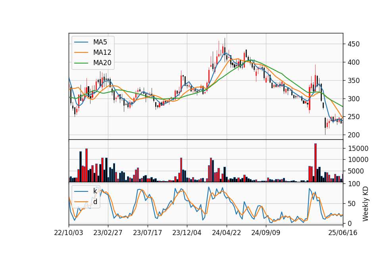Click the 300 price axis tick
Screen dimensions: 381x274
point(354,99)
